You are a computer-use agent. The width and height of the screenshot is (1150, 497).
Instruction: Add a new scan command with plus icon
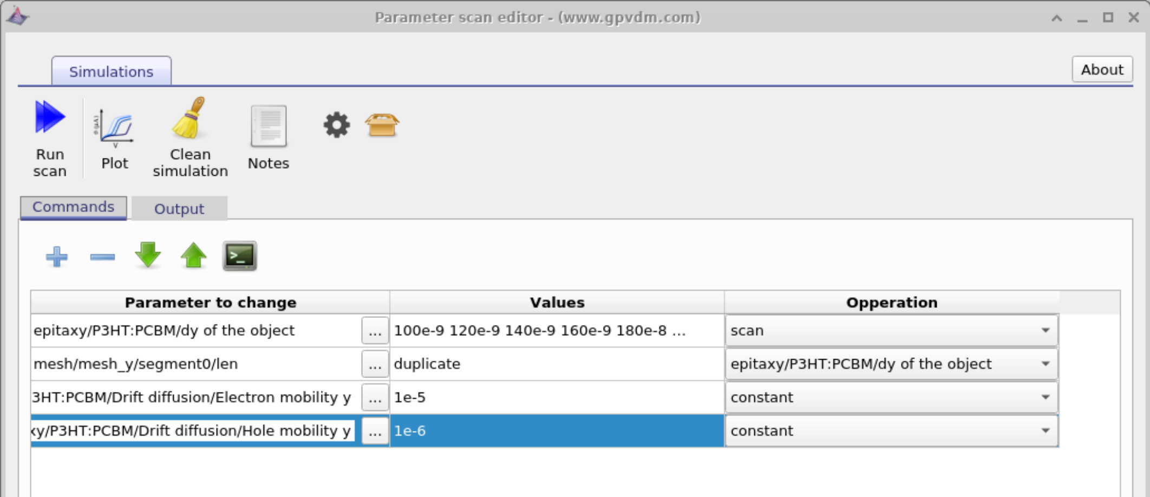[57, 256]
